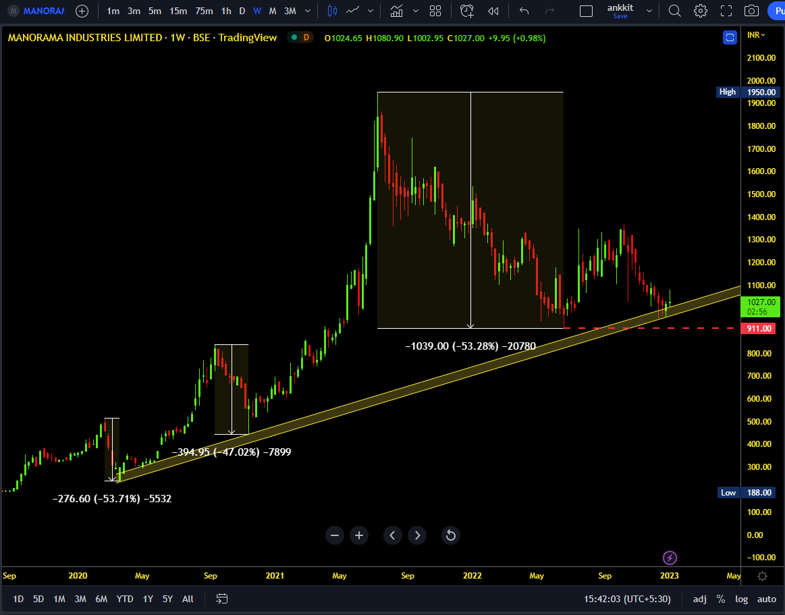Zoom in with the plus button
This screenshot has width=785, height=615.
tap(359, 535)
